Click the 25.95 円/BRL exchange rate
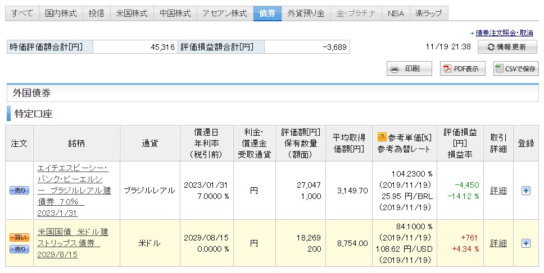Image resolution: width=544 pixels, height=273 pixels. pos(407,197)
